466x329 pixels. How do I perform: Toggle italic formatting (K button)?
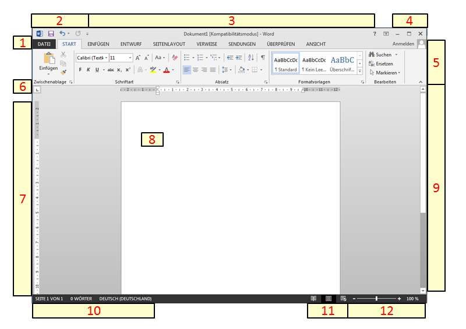89,70
